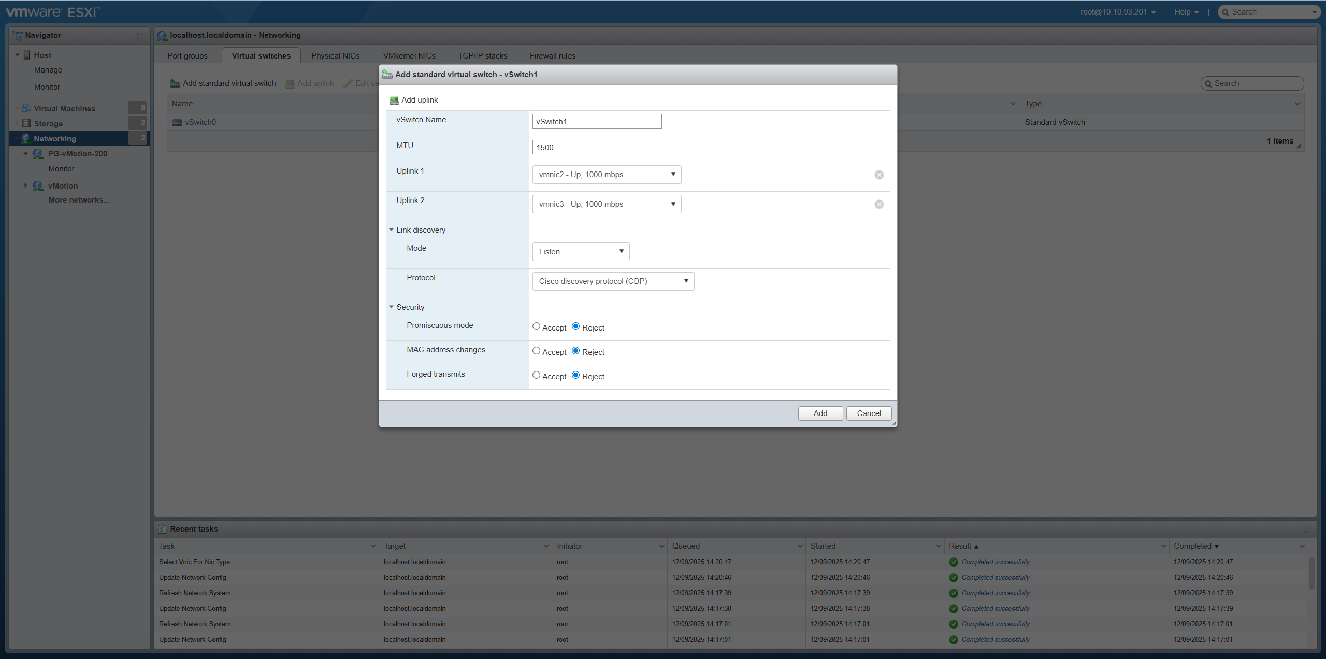Open the vSwitch0 link in the list
1326x659 pixels.
[x=200, y=122]
